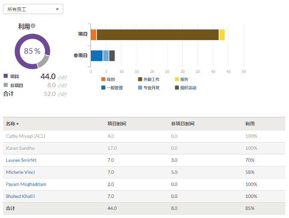Open Michelle Vinci's employee link
The height and width of the screenshot is (218, 289).
pos(20,172)
